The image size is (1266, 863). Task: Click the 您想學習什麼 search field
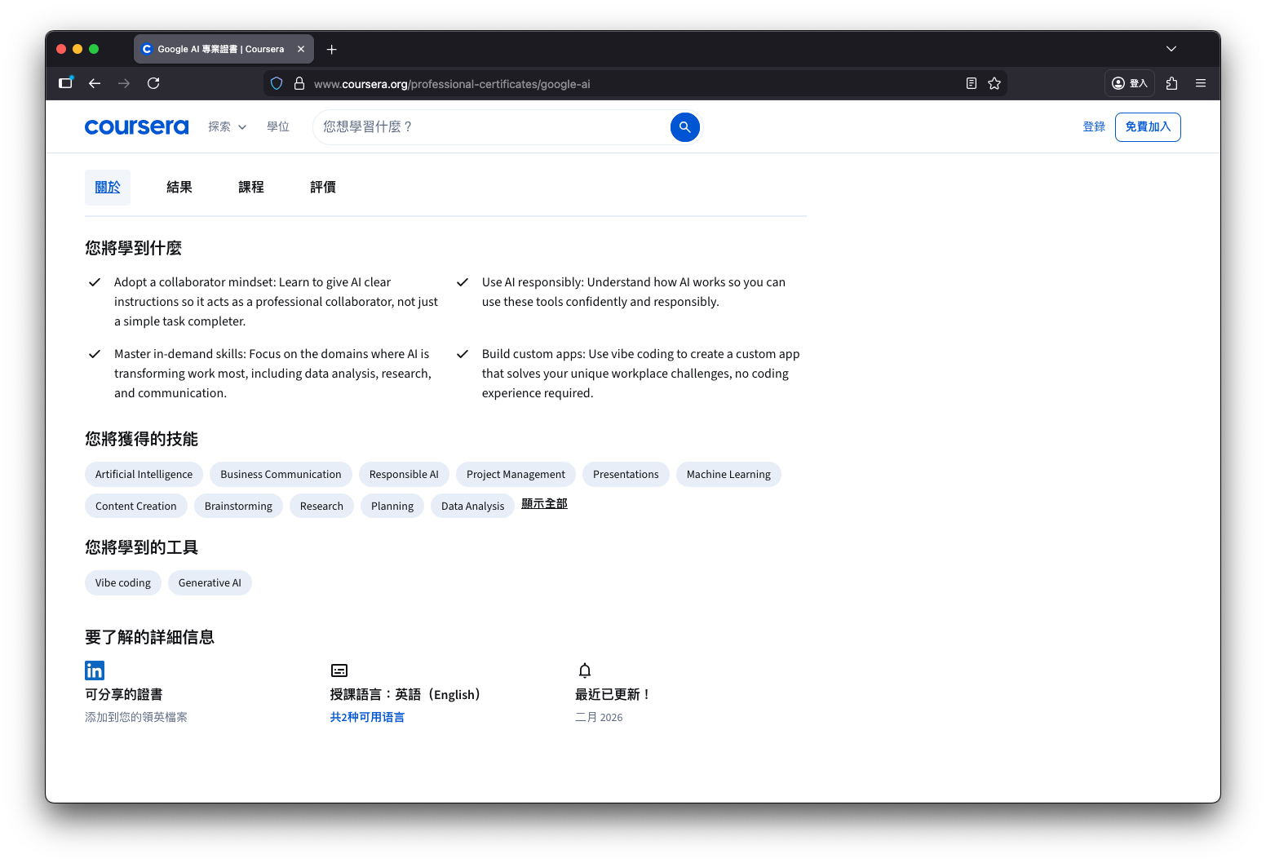point(489,127)
